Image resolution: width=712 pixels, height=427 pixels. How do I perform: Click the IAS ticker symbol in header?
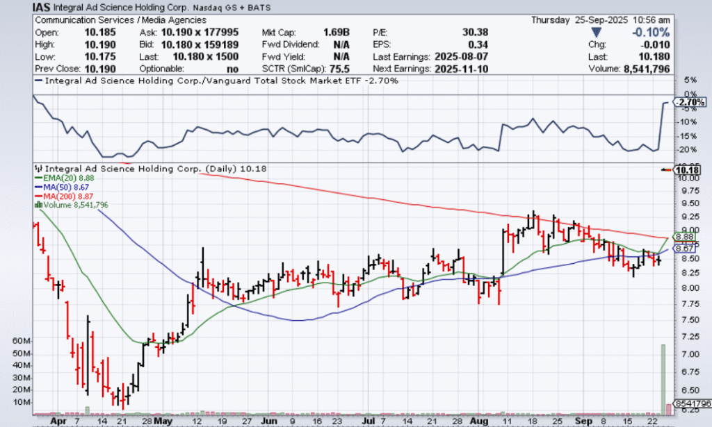tap(42, 8)
